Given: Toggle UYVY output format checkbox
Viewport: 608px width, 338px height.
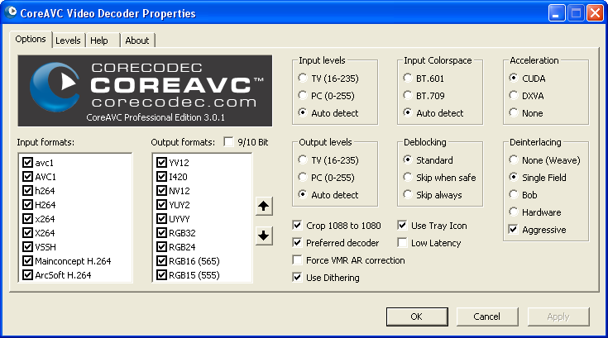Looking at the screenshot, I should click(x=161, y=219).
